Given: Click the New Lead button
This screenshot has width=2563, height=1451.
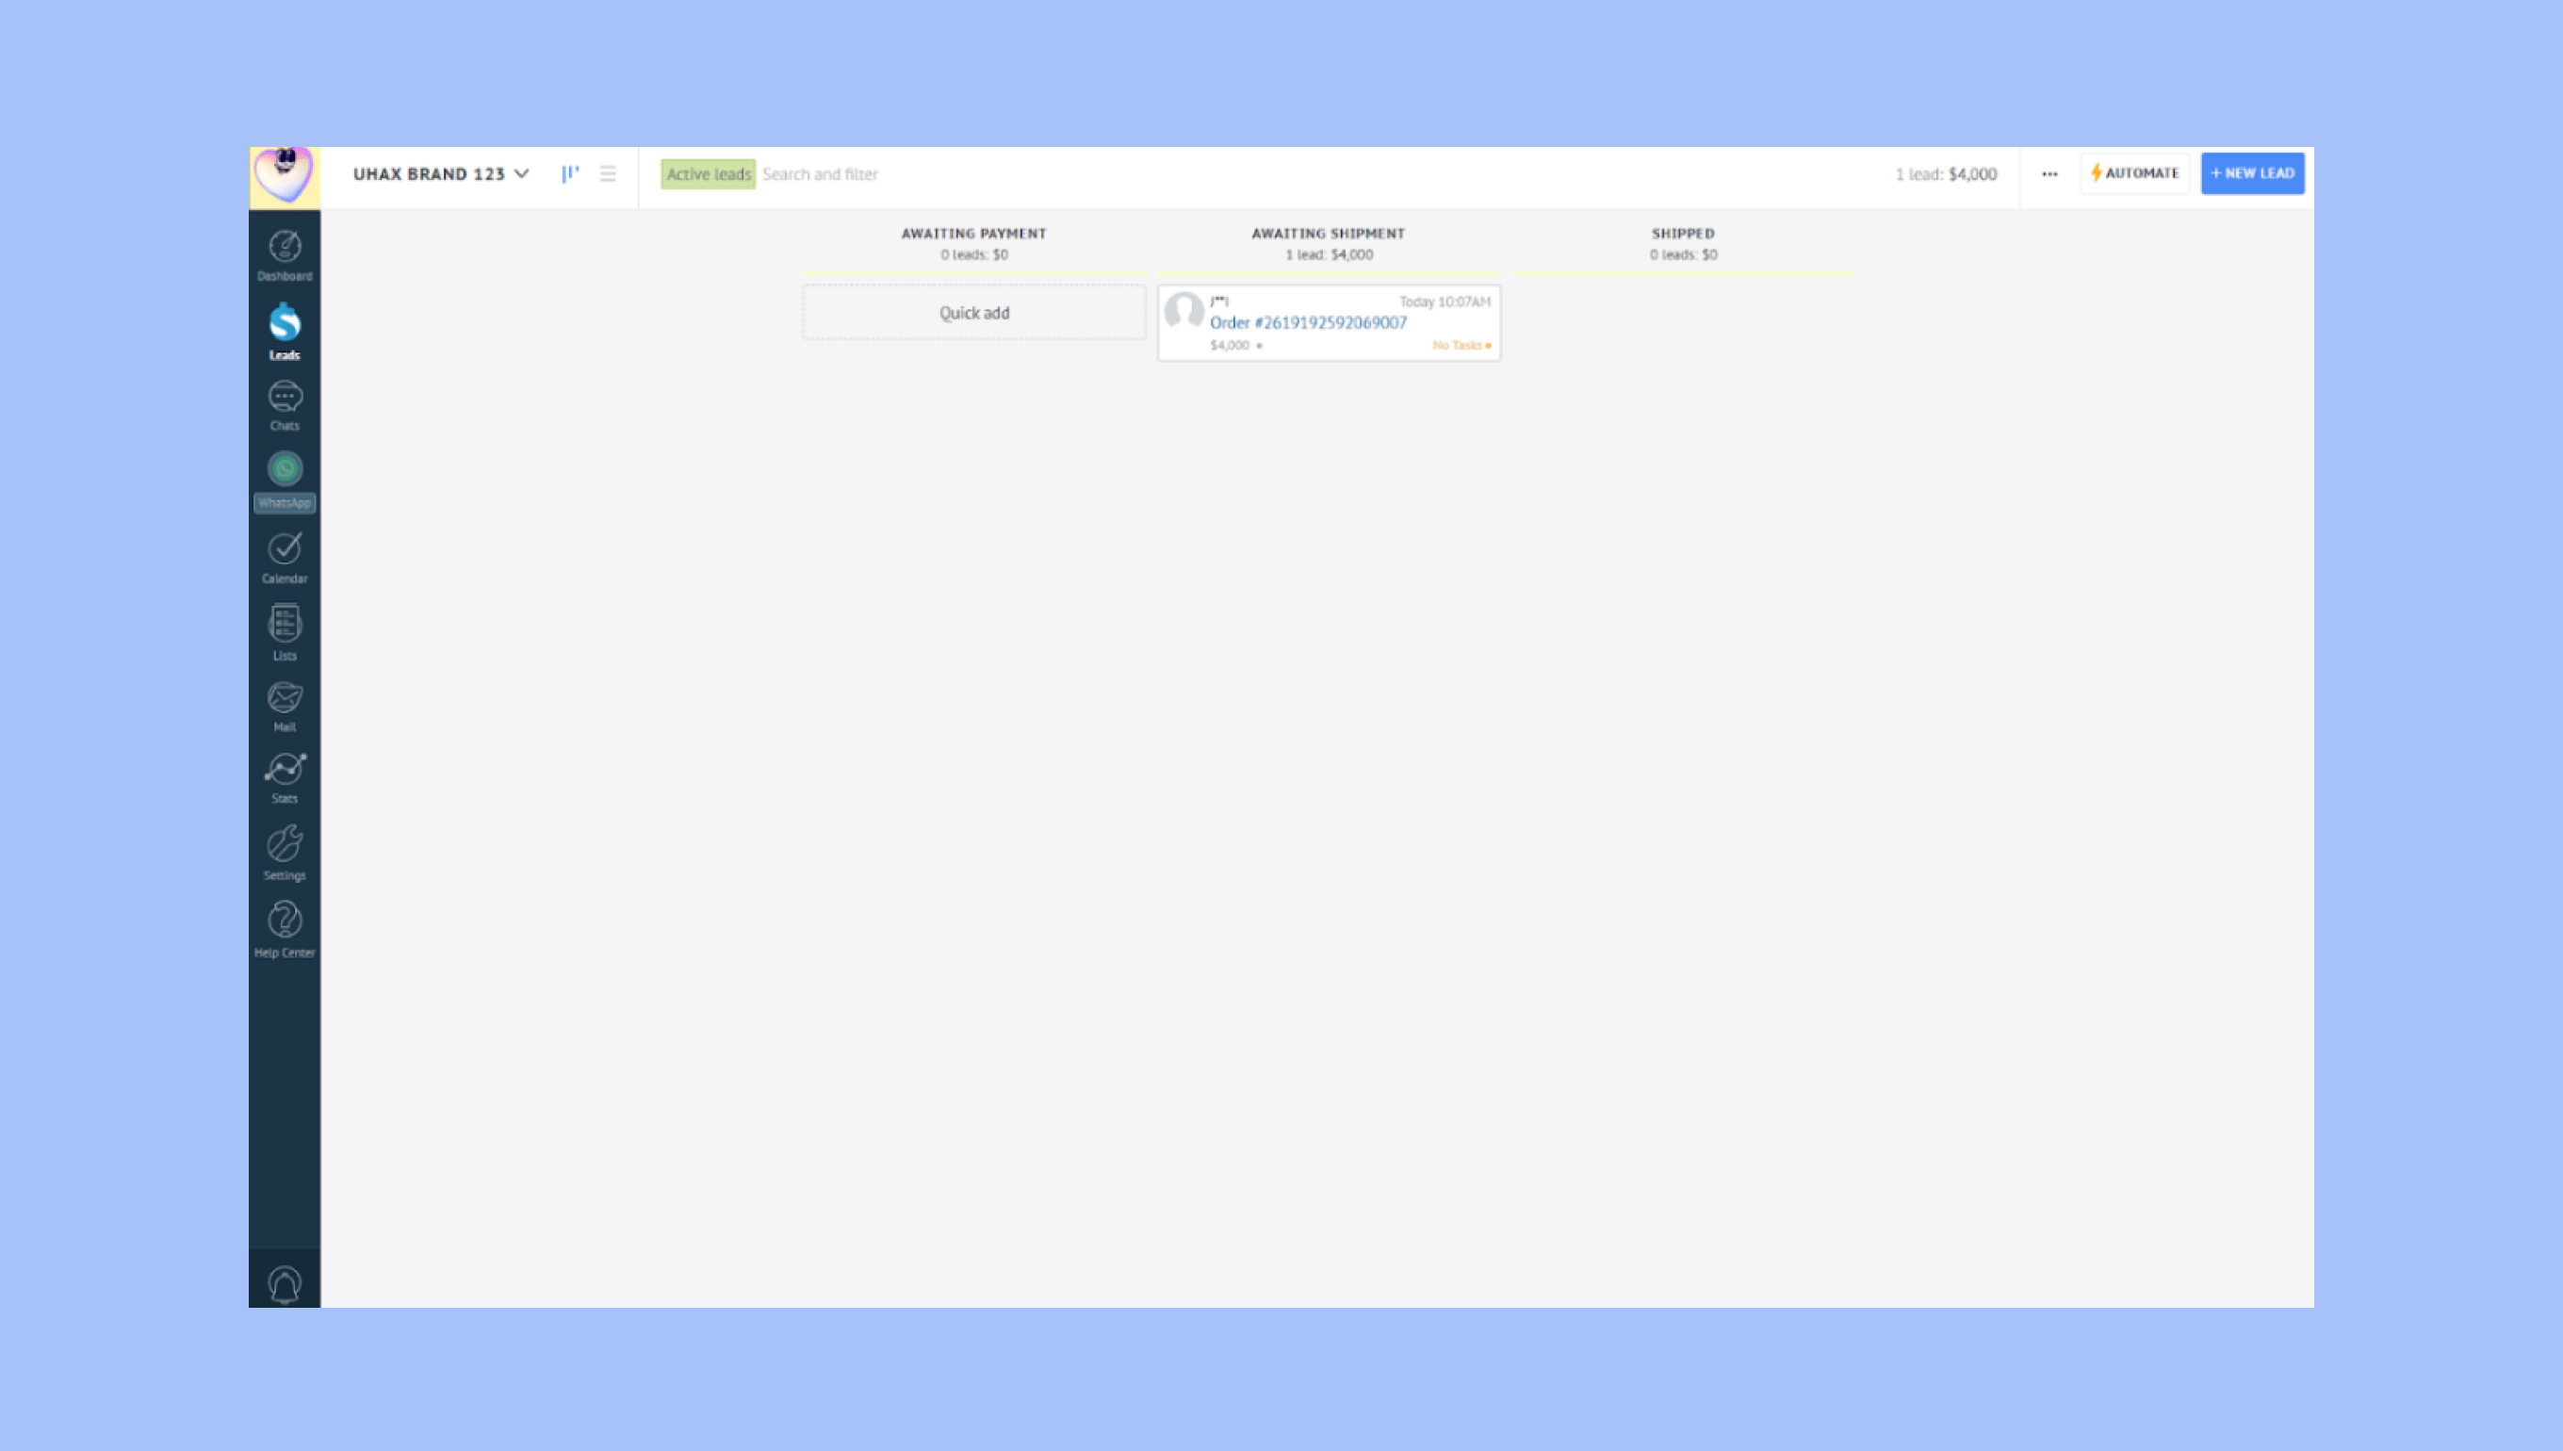Looking at the screenshot, I should [x=2252, y=173].
